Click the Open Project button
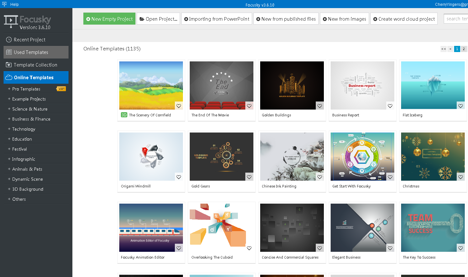 [158, 19]
